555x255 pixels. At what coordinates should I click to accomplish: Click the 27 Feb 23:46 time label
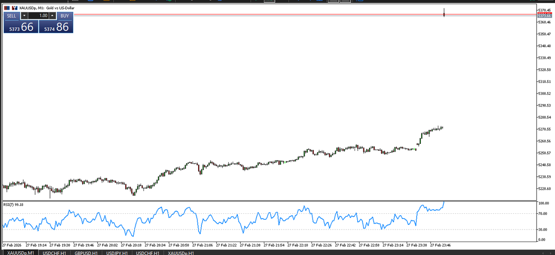pos(440,245)
